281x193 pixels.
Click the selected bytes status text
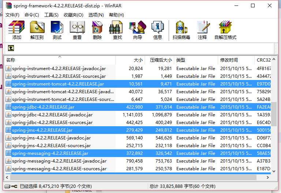[x=56, y=186]
